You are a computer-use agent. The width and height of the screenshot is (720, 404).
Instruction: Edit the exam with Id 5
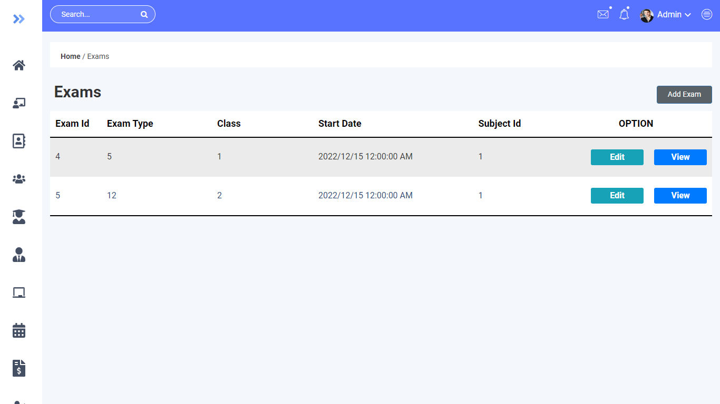(617, 196)
